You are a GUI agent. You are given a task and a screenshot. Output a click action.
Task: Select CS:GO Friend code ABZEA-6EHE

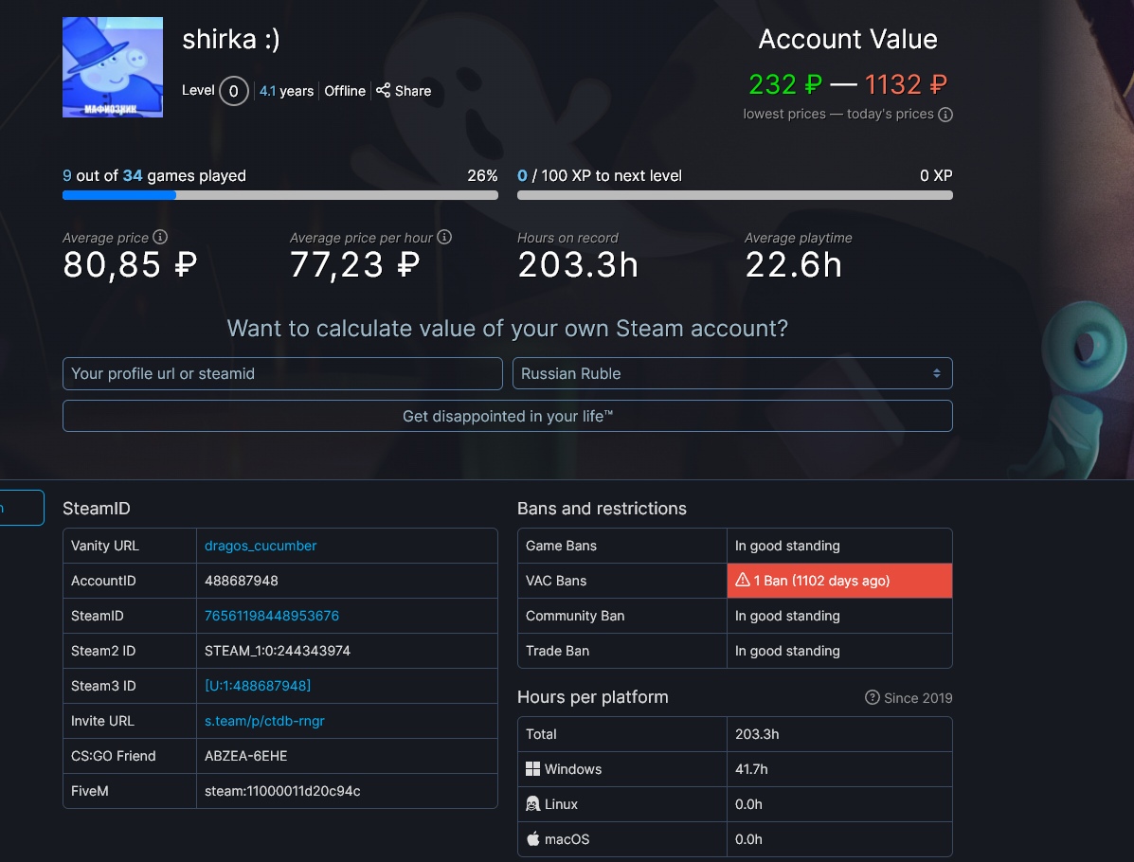click(x=246, y=756)
